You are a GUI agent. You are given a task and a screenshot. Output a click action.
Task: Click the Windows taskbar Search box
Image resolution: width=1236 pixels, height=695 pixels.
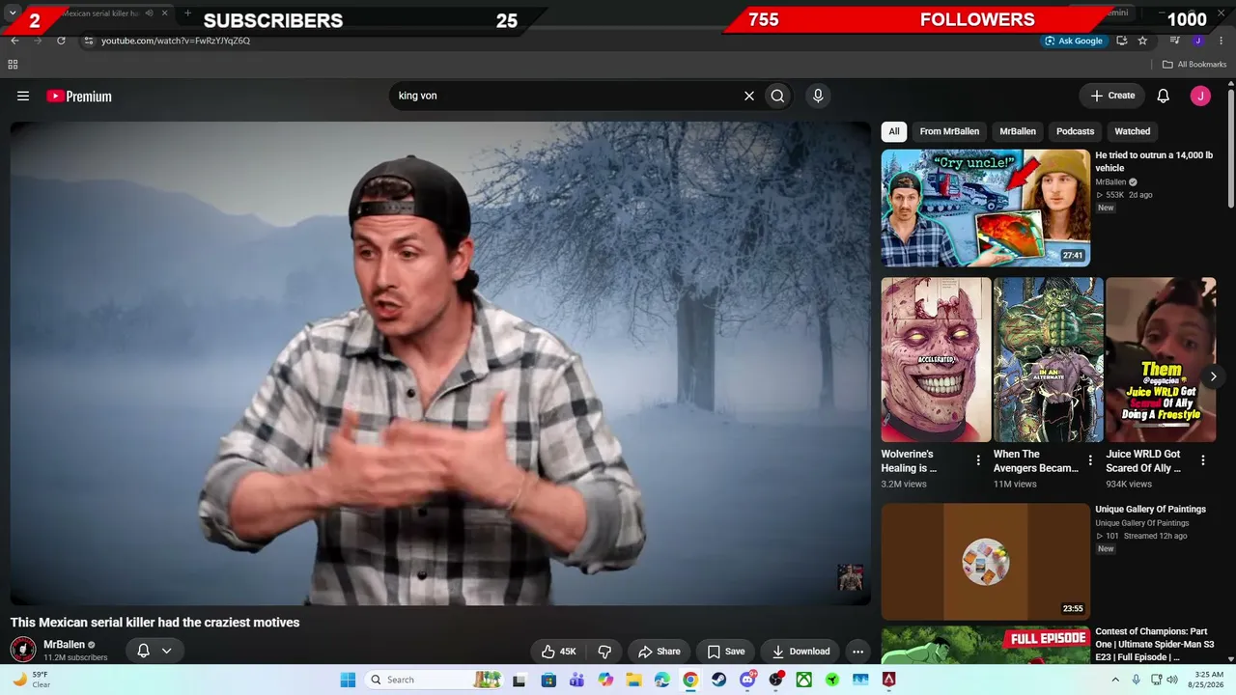[x=434, y=680]
